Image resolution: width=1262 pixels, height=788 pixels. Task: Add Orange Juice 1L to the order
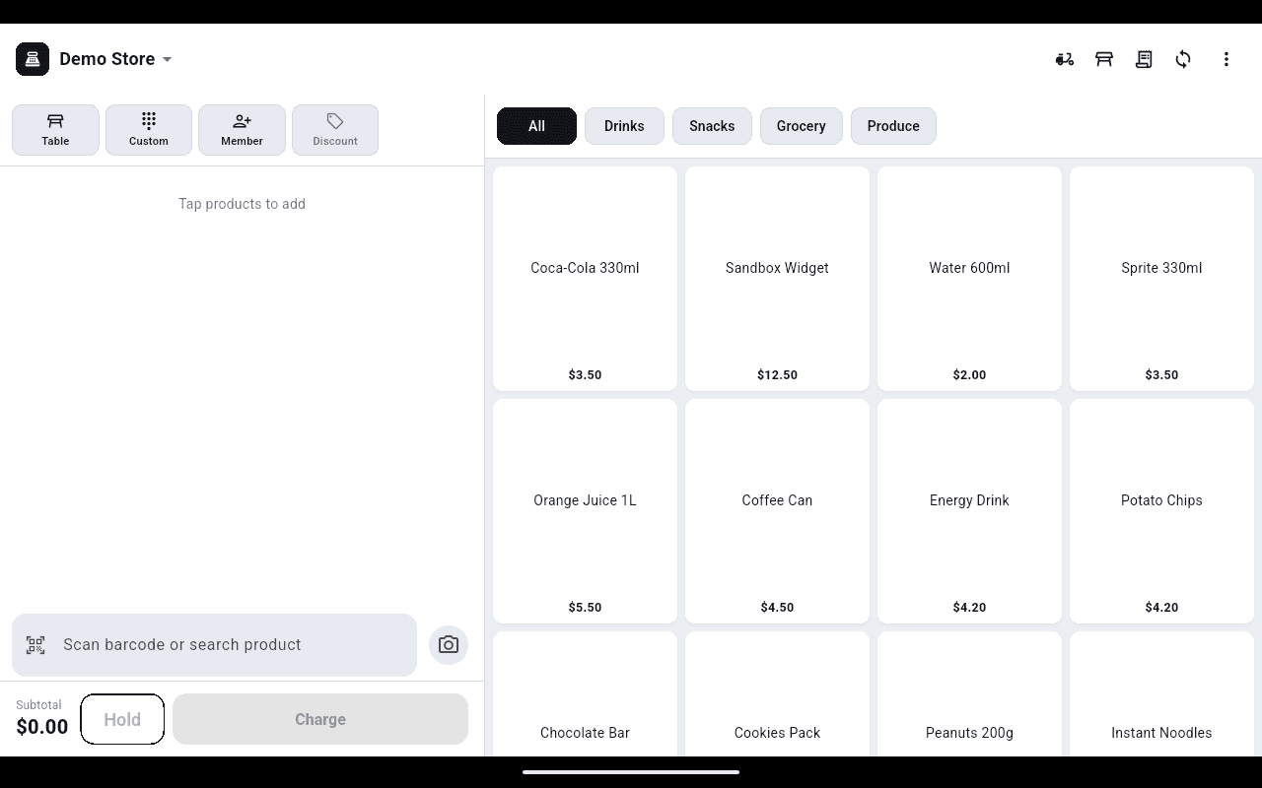tap(585, 511)
